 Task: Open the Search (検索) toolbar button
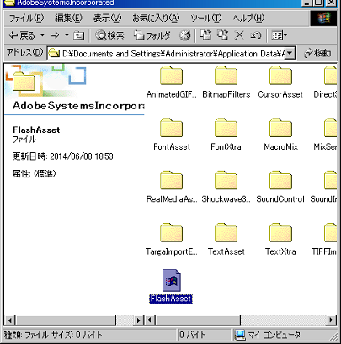tap(109, 35)
